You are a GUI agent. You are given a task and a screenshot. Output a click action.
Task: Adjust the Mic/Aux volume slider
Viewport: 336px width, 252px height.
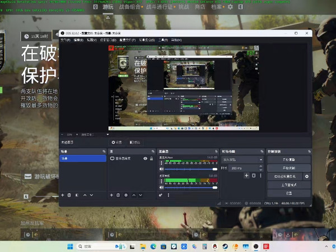pyautogui.click(x=191, y=169)
